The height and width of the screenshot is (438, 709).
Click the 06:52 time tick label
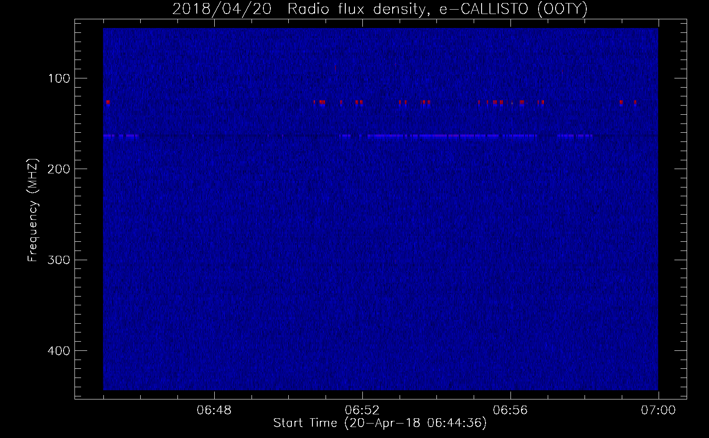tap(362, 410)
